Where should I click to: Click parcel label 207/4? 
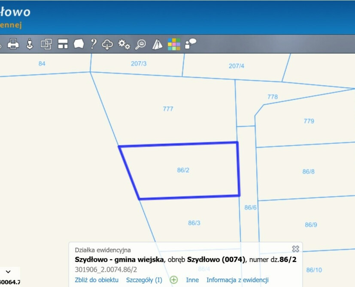(x=237, y=66)
